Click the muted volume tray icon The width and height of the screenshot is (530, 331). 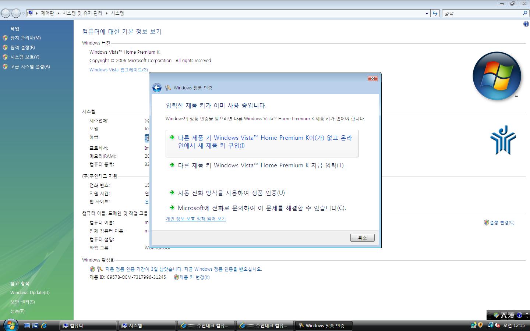(x=497, y=325)
